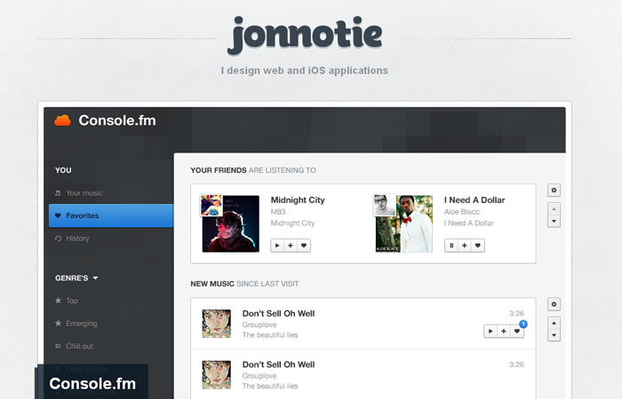Open Your music in the sidebar
This screenshot has width=622, height=399.
coord(84,192)
